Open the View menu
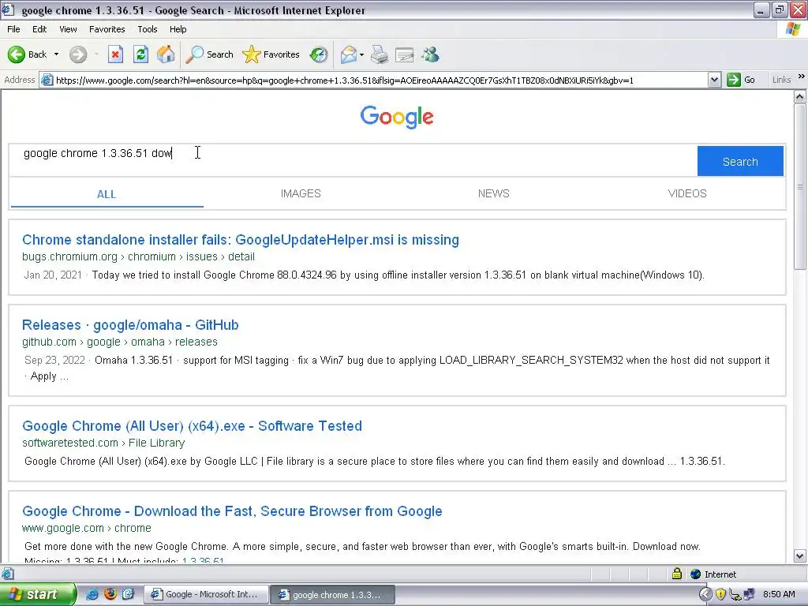This screenshot has height=606, width=808. click(68, 29)
